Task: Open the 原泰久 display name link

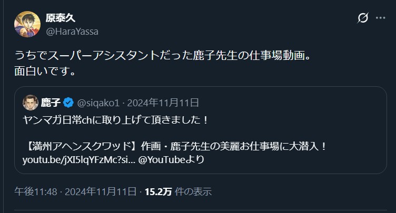Action: [61, 17]
